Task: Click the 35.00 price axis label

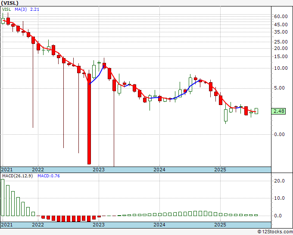Action: 281,32
